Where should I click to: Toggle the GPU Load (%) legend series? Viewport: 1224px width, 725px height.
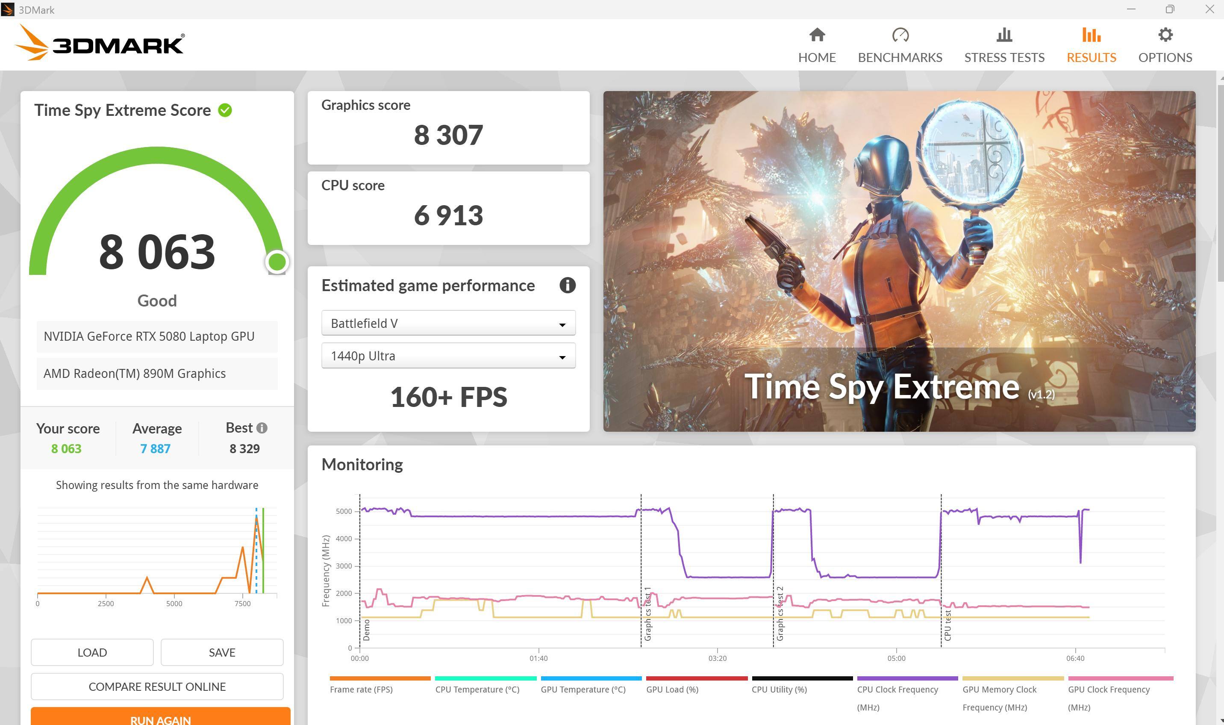point(672,690)
